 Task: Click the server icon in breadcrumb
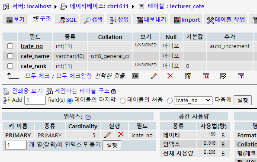(x=6, y=6)
